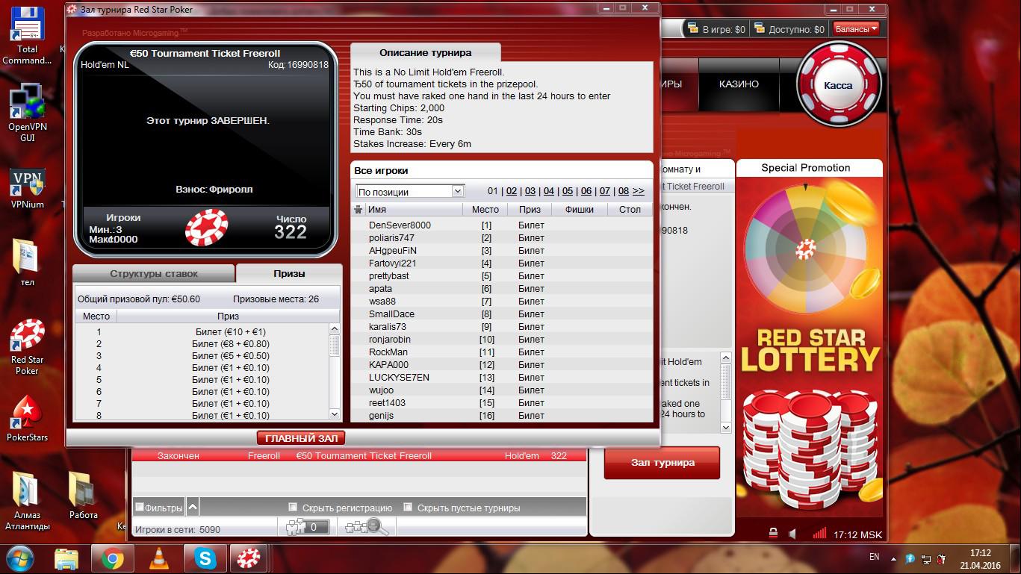Click lobby description scrollbar down arrow

point(725,427)
